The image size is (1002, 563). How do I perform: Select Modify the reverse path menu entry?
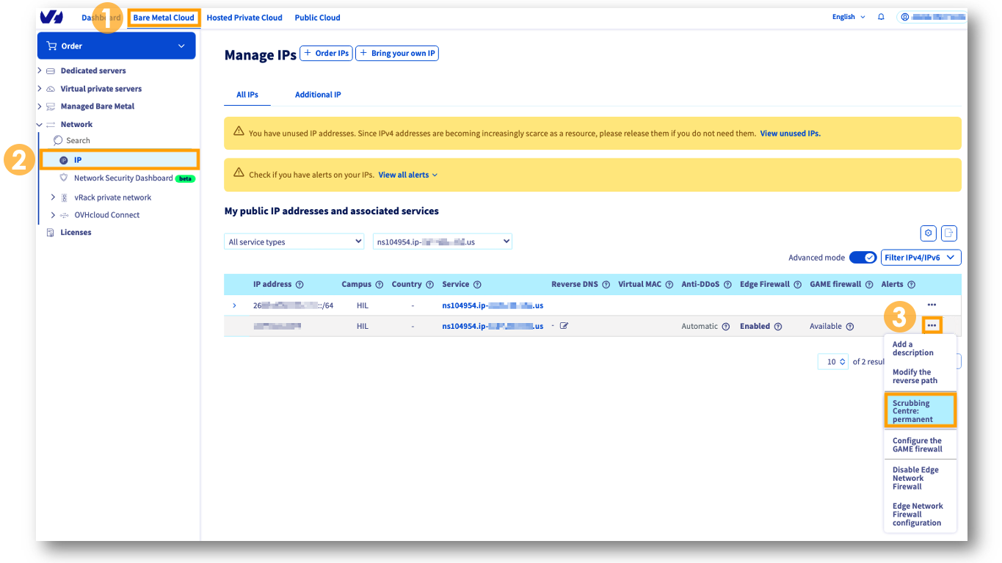[916, 376]
